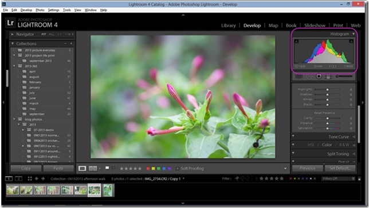
Task: Select the Red Eye Correction tool
Action: pos(319,77)
